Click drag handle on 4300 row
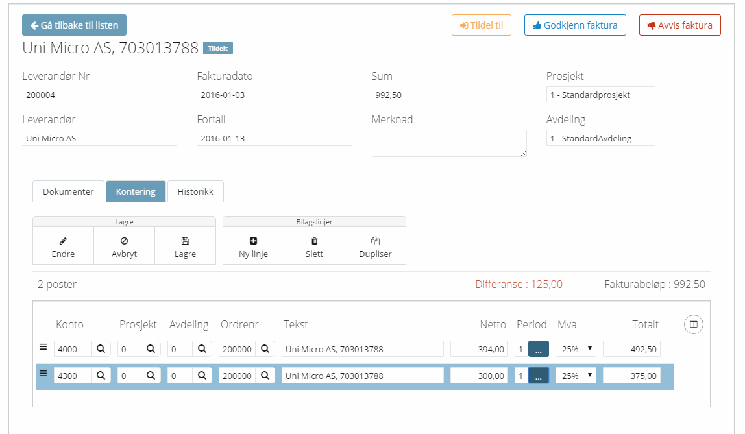Viewport: 745px width, 434px height. click(x=43, y=374)
